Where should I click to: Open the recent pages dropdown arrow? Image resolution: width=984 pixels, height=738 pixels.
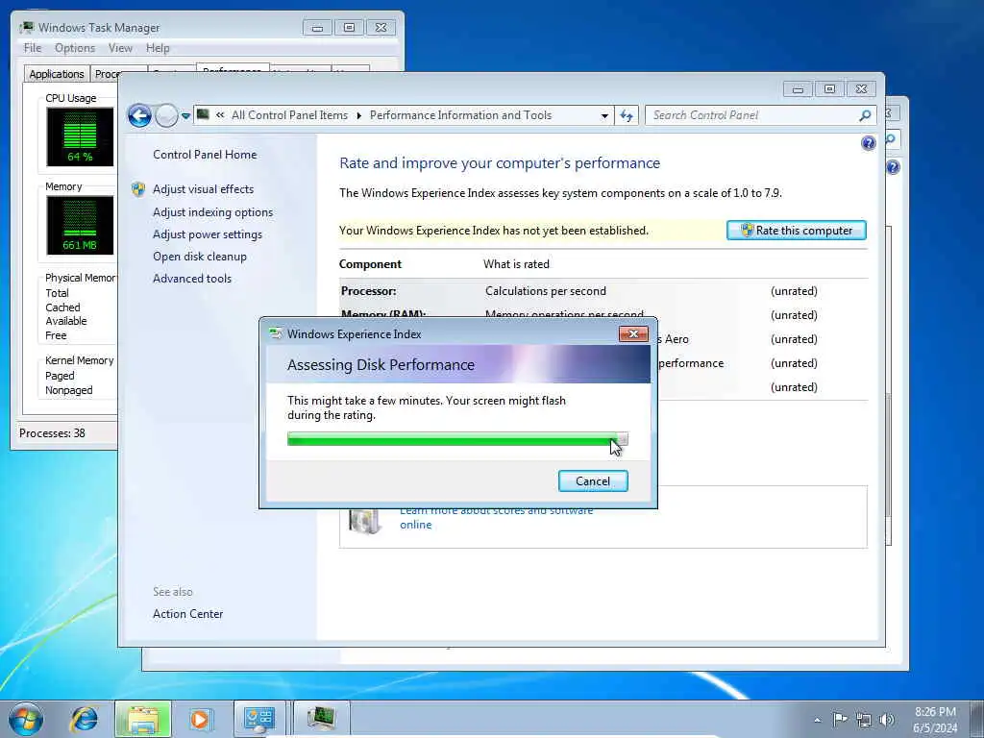(185, 116)
